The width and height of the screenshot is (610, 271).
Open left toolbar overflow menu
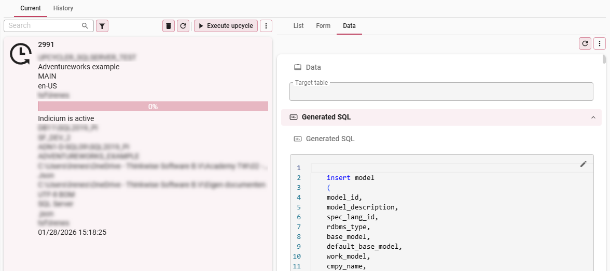pos(266,26)
